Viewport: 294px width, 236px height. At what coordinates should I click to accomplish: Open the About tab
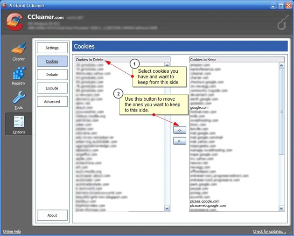(x=52, y=215)
